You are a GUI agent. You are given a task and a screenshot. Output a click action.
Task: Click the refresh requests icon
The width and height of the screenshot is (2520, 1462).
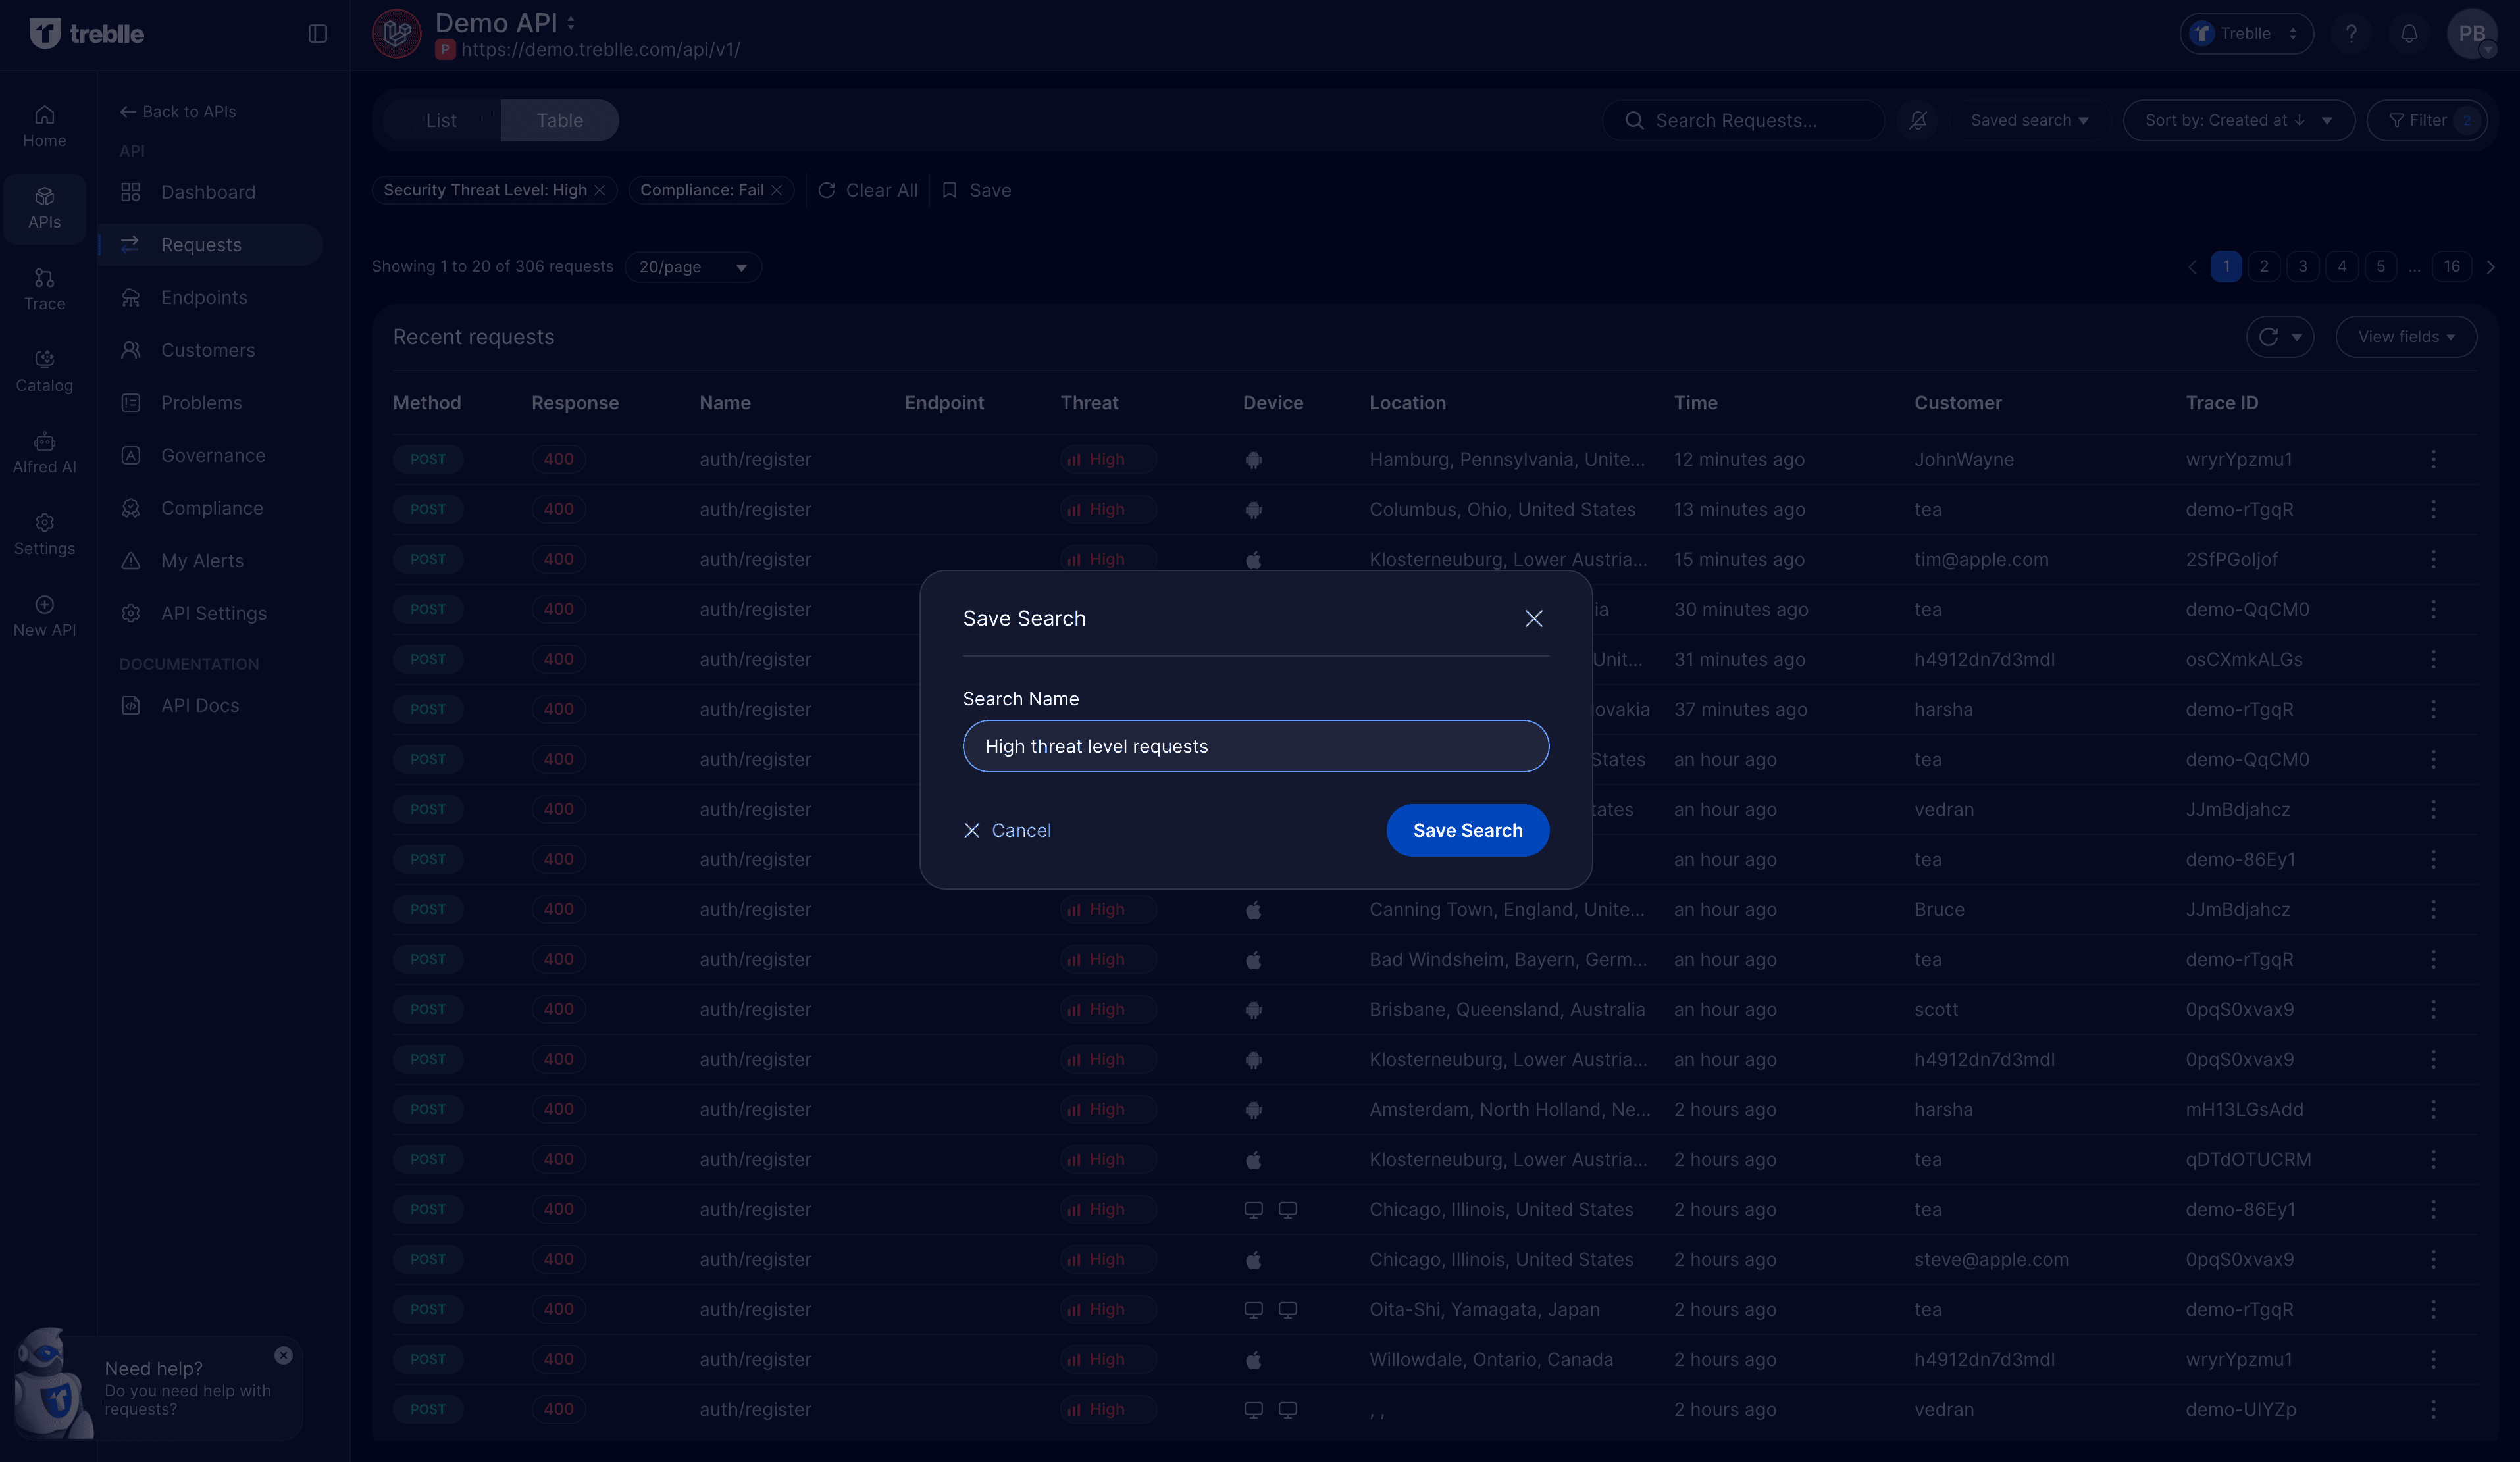[x=2268, y=337]
